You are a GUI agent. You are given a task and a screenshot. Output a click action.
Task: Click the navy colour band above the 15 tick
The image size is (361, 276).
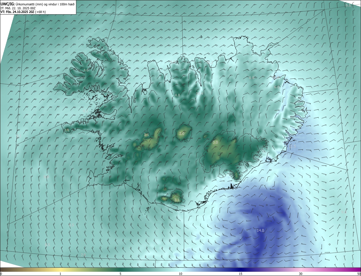click(x=241, y=270)
